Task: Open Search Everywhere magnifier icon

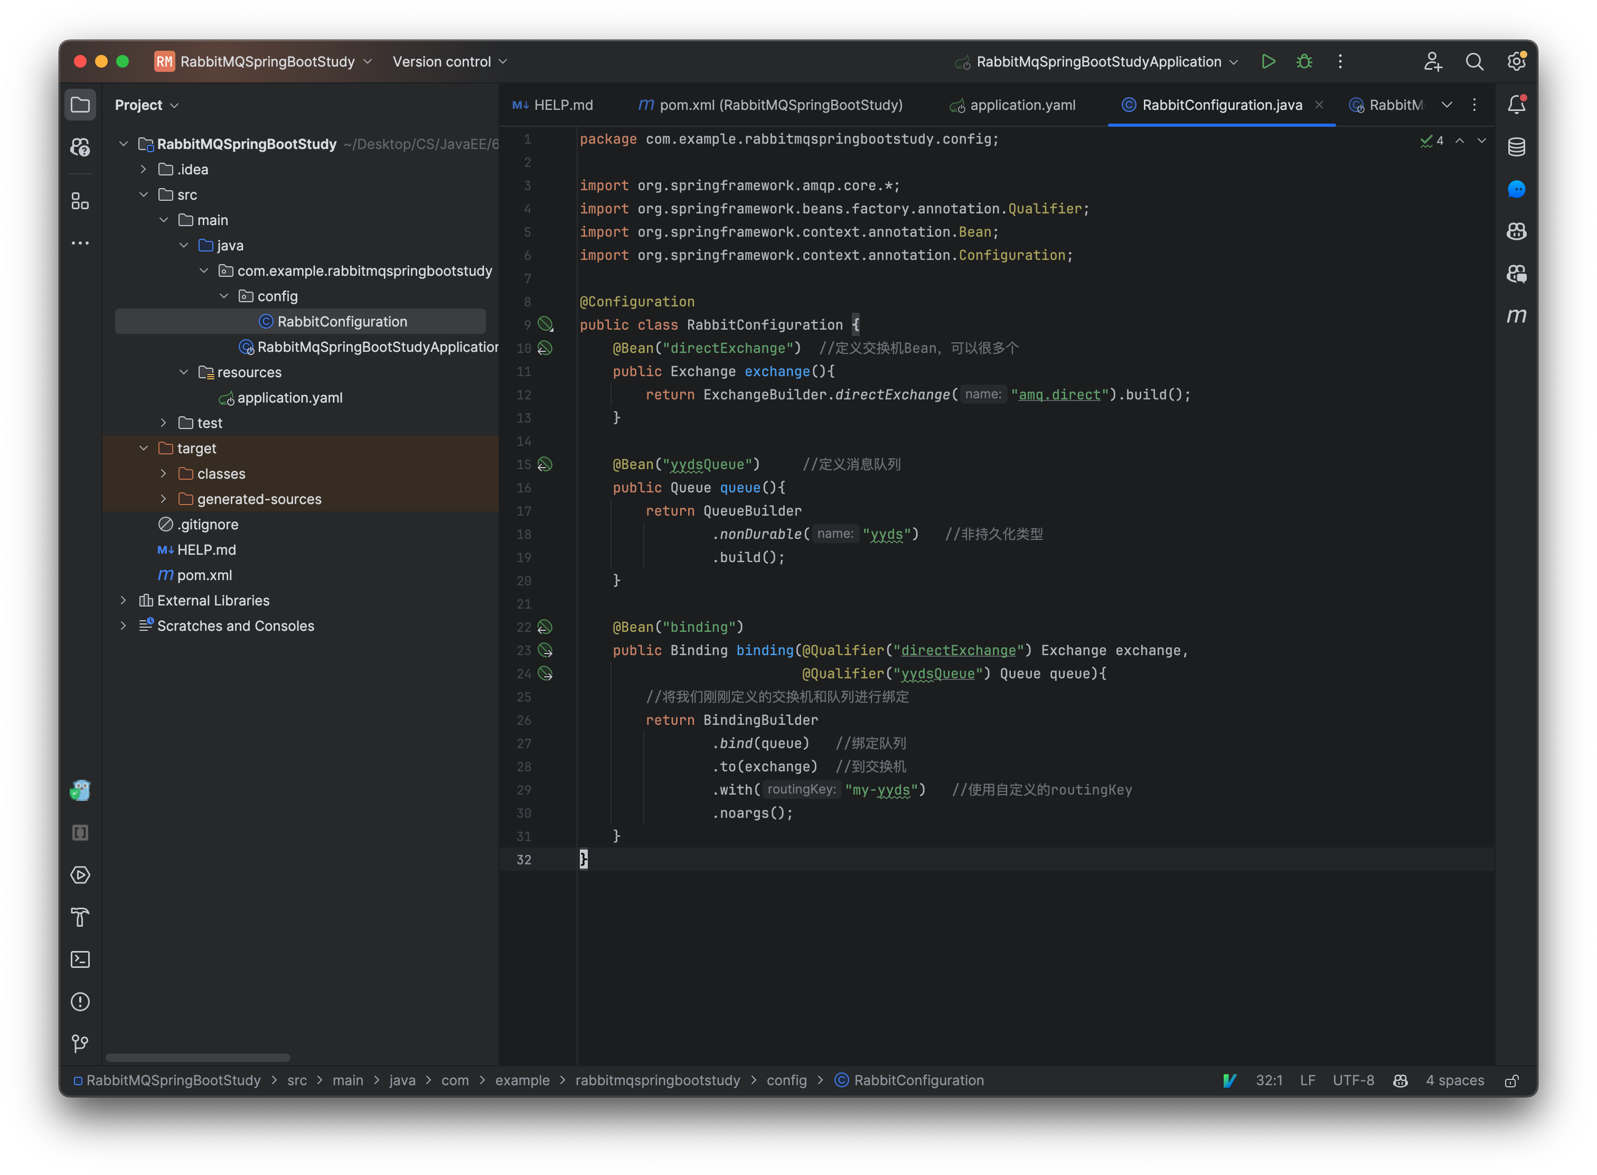Action: pos(1474,62)
